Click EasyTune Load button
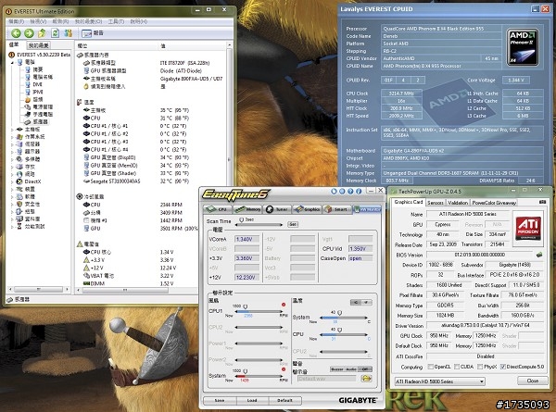556x412 pixels. [252, 400]
